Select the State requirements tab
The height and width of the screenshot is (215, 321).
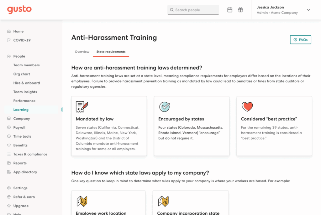[x=111, y=52]
